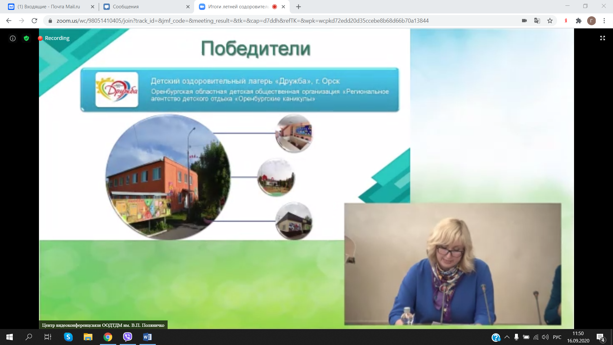Open the Extensions puzzle menu

[x=579, y=21]
